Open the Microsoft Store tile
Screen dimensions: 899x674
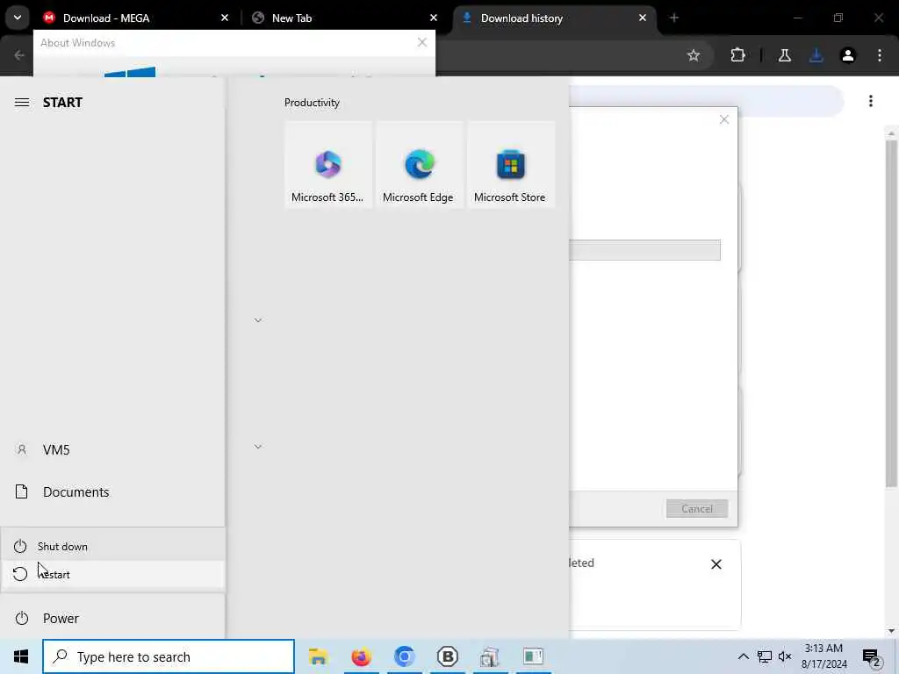510,164
